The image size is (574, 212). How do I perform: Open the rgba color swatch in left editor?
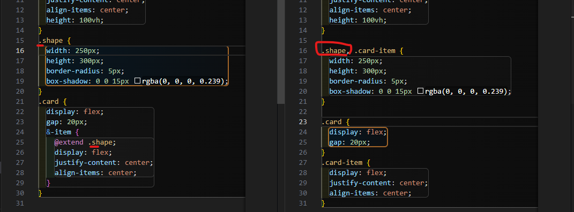pos(138,81)
